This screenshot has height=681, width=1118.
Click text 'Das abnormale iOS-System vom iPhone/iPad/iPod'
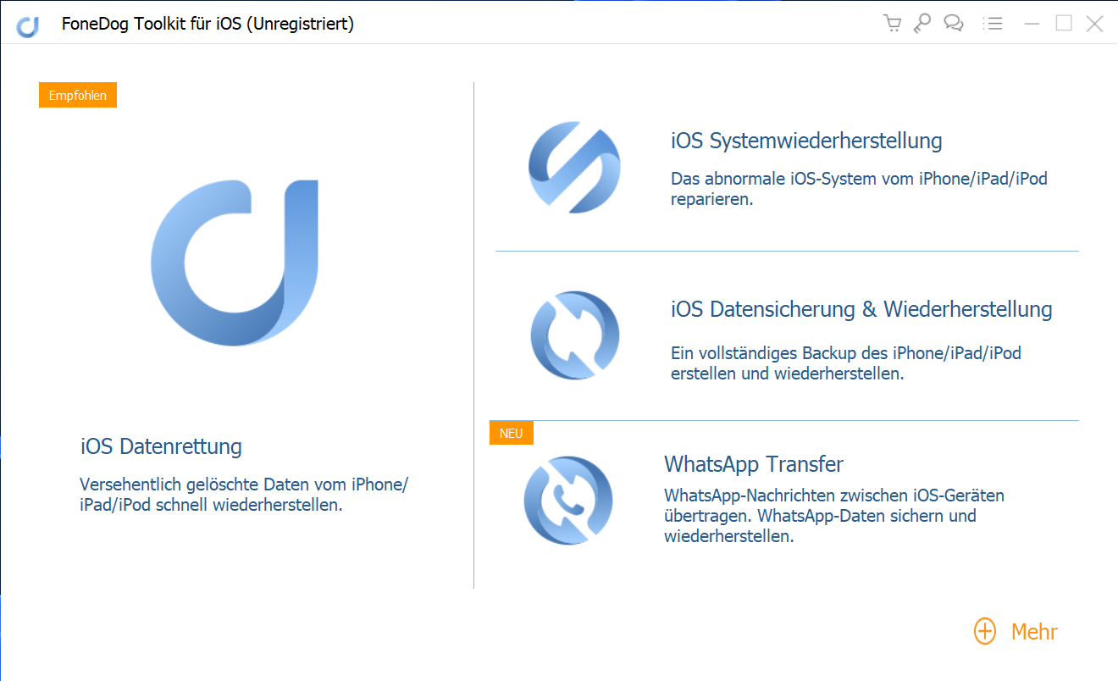[860, 180]
